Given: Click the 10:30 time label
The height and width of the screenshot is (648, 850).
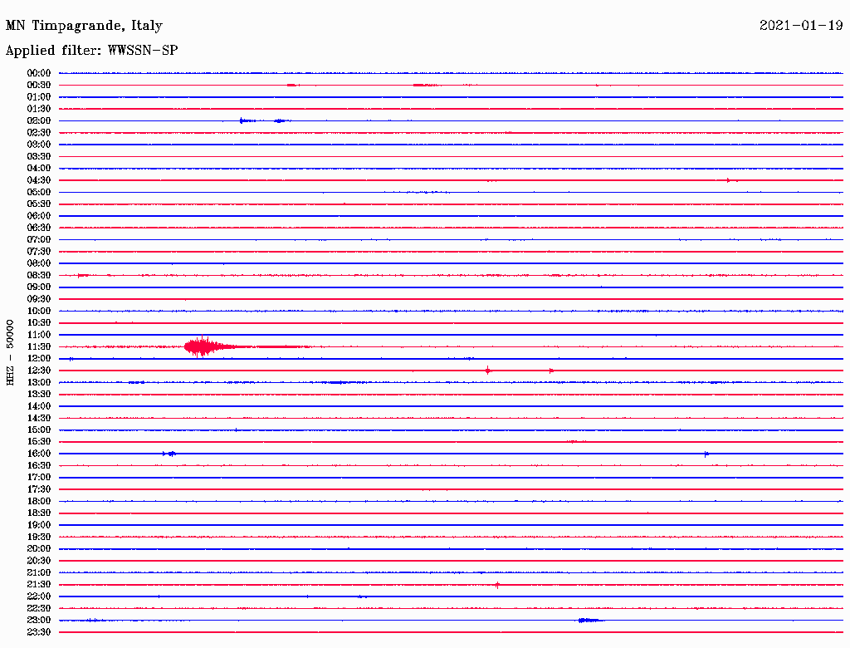Looking at the screenshot, I should click(39, 323).
